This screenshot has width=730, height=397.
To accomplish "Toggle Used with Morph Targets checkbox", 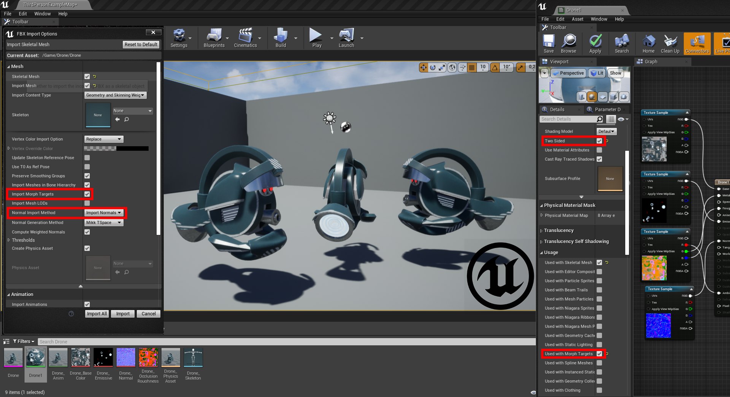I will 599,354.
